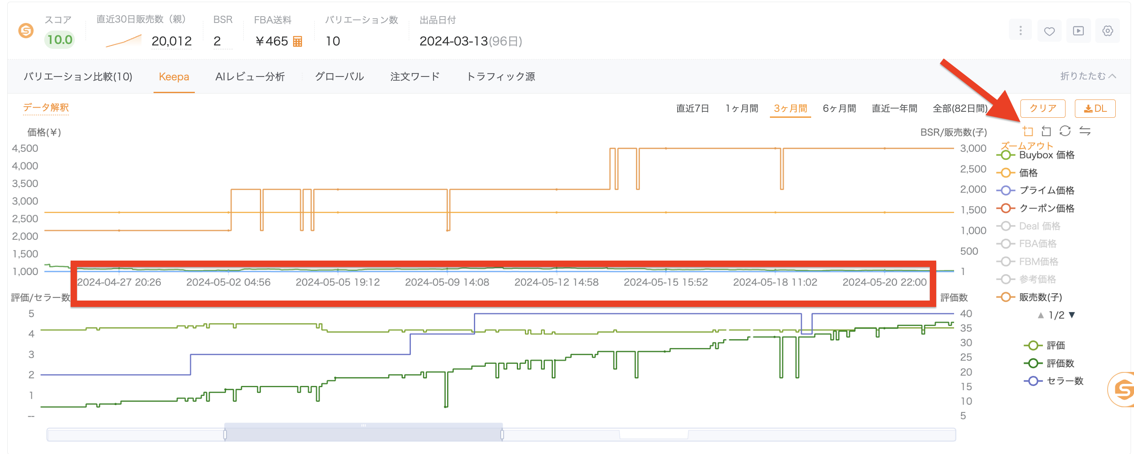Open the video tutorial play icon

point(1078,31)
